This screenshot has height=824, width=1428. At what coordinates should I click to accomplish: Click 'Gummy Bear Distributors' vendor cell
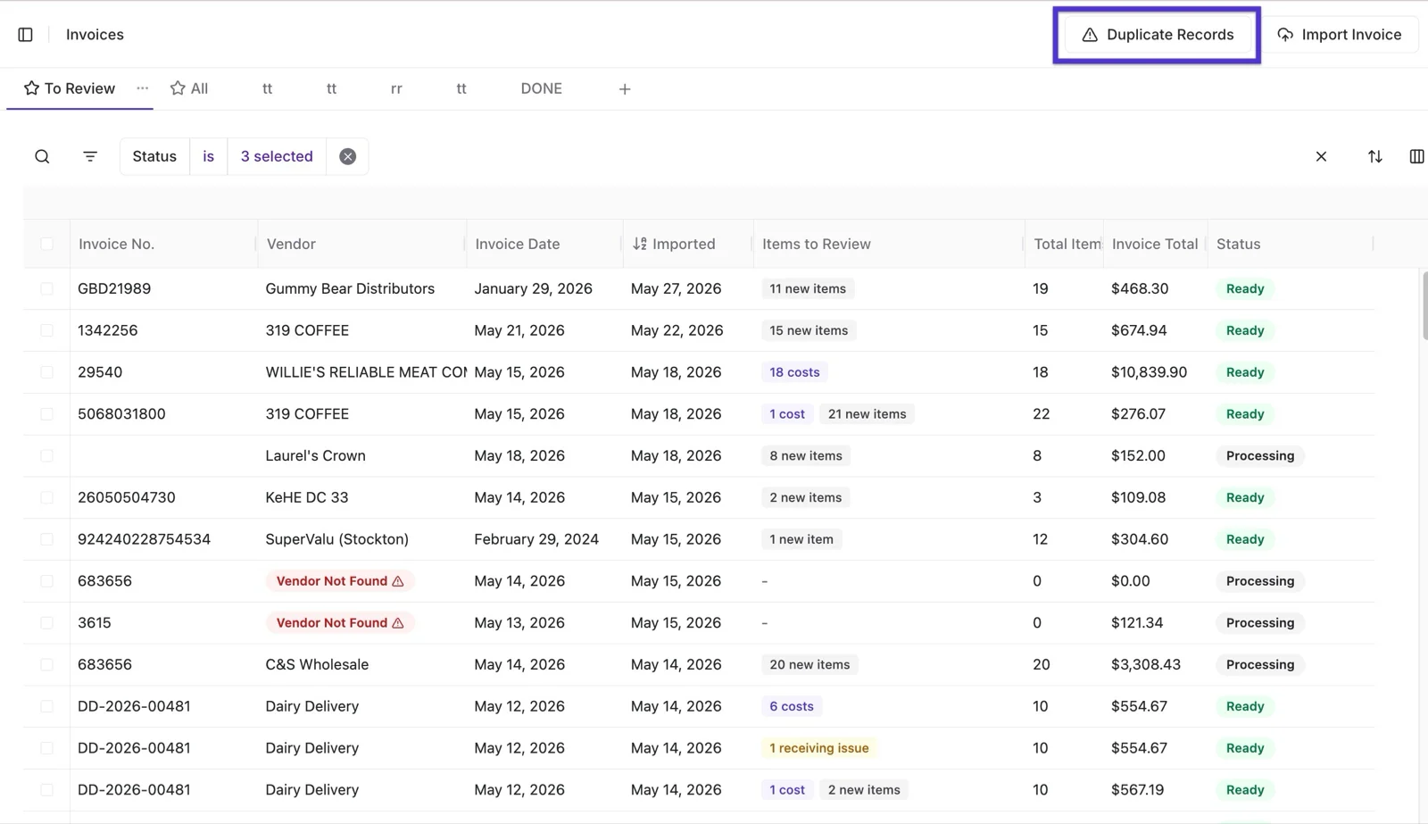(350, 289)
